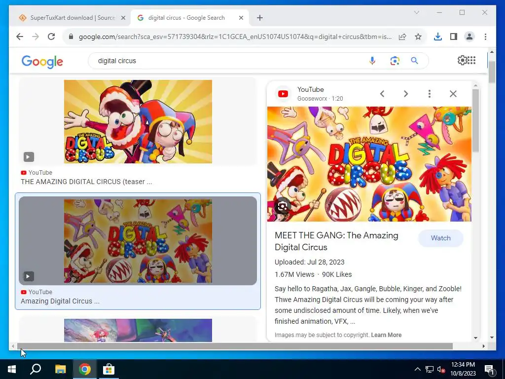The image size is (505, 379).
Task: Open the Learn More copyright link
Action: [x=386, y=335]
